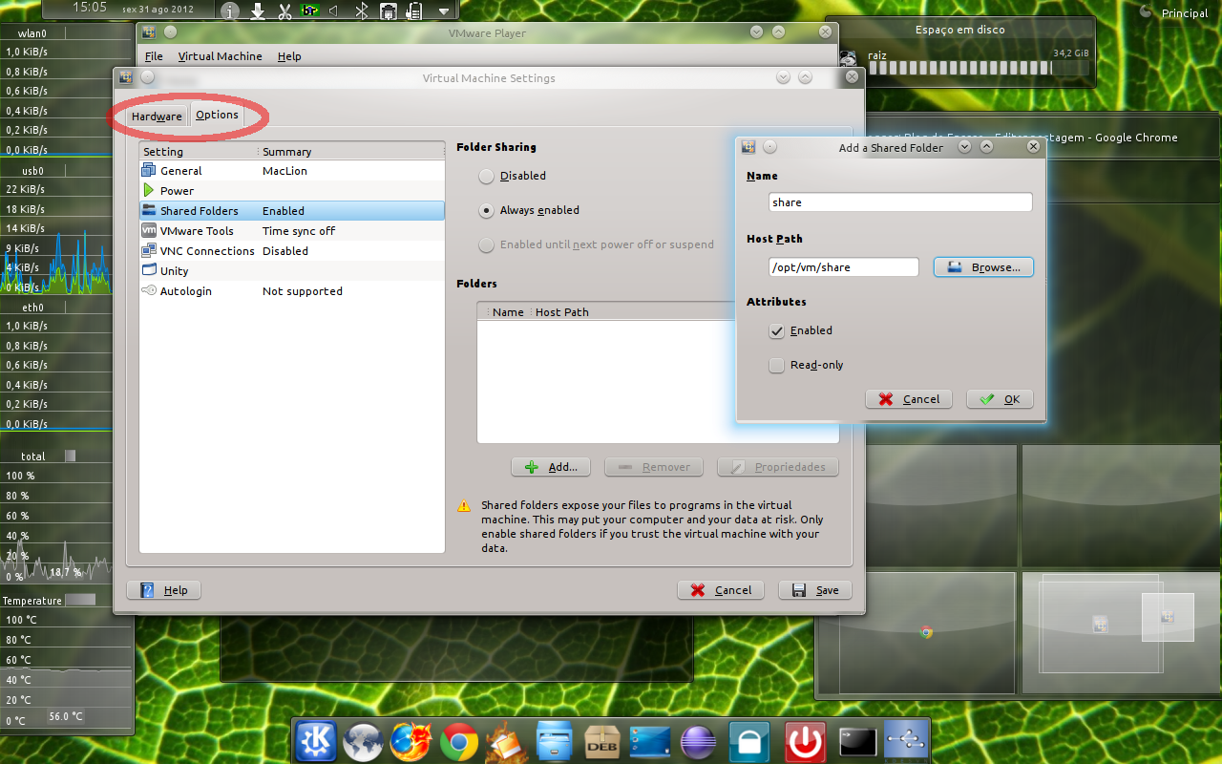Select the Shared Folders setting row
This screenshot has height=764, width=1222.
pyautogui.click(x=292, y=211)
